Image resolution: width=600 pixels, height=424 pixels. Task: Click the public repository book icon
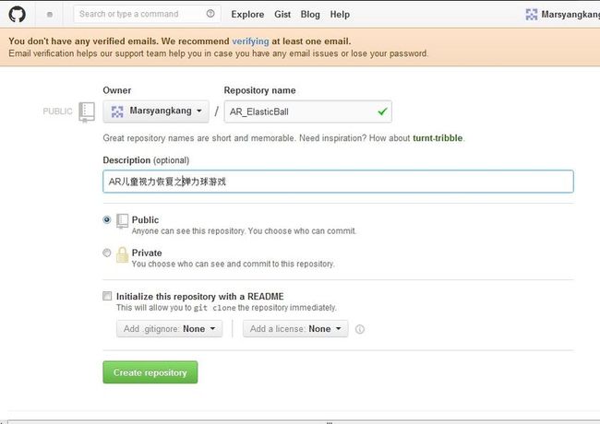[122, 221]
